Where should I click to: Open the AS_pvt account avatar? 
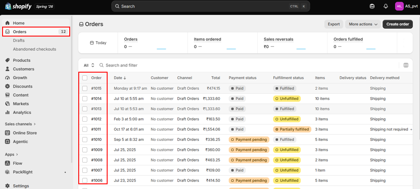(399, 6)
